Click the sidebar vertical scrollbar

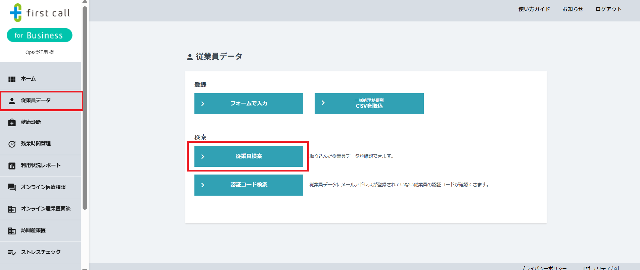85,107
